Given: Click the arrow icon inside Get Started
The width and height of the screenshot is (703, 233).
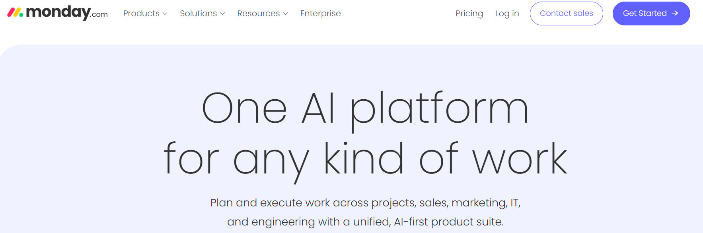Looking at the screenshot, I should pos(675,13).
